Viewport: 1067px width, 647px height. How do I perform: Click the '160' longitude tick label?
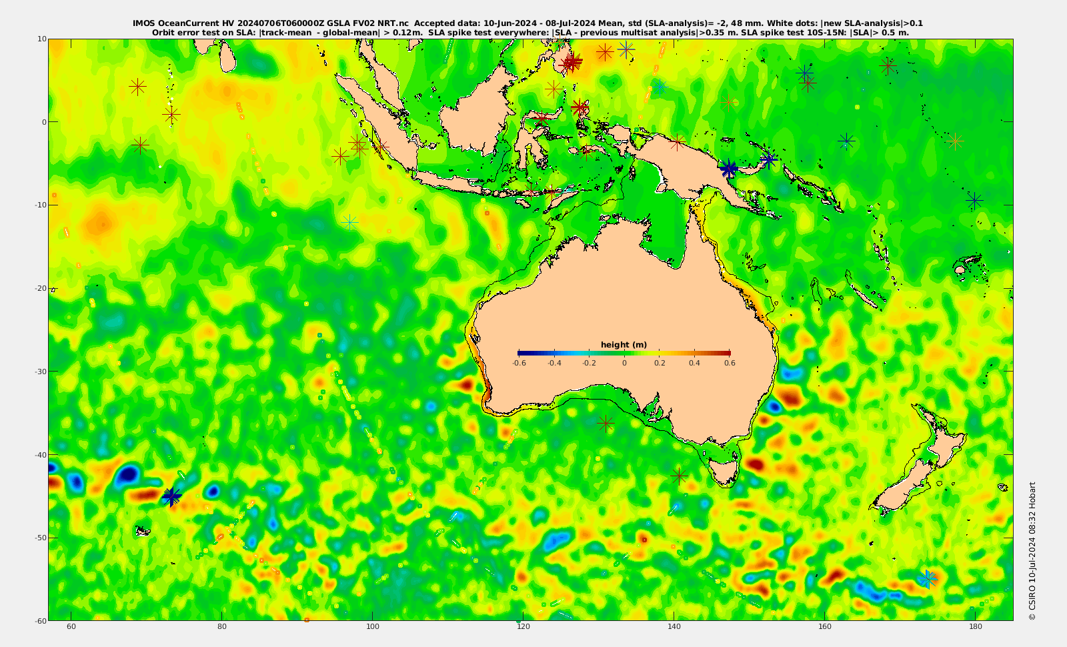[825, 627]
